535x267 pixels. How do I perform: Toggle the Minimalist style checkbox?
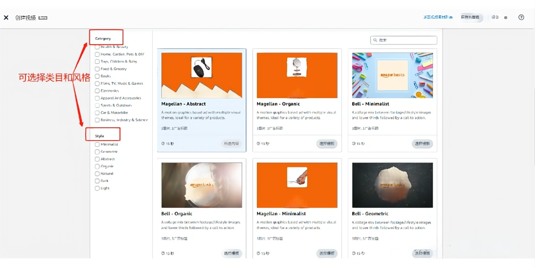click(x=97, y=144)
